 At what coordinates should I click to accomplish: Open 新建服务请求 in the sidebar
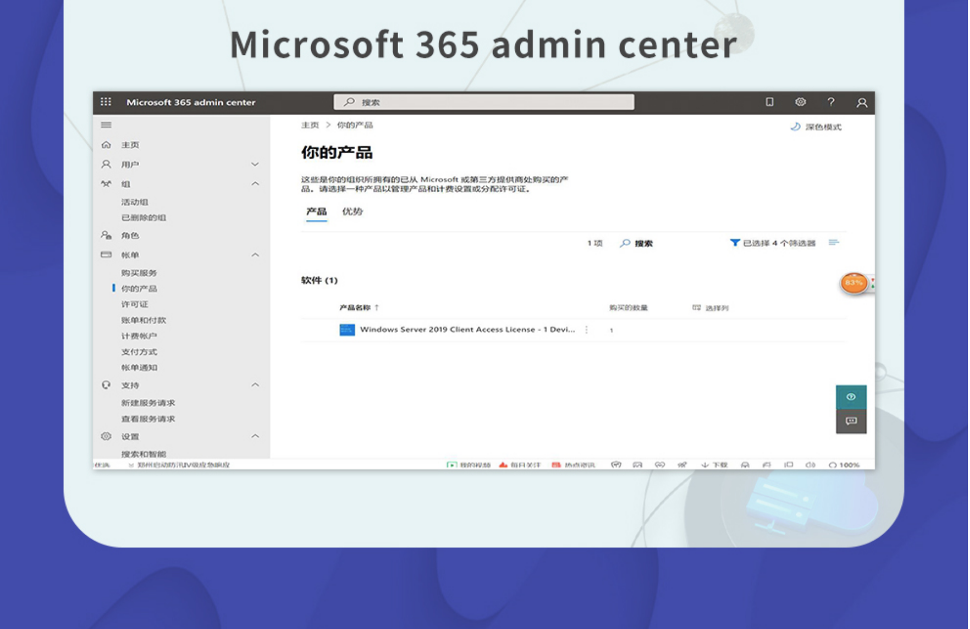pos(148,403)
